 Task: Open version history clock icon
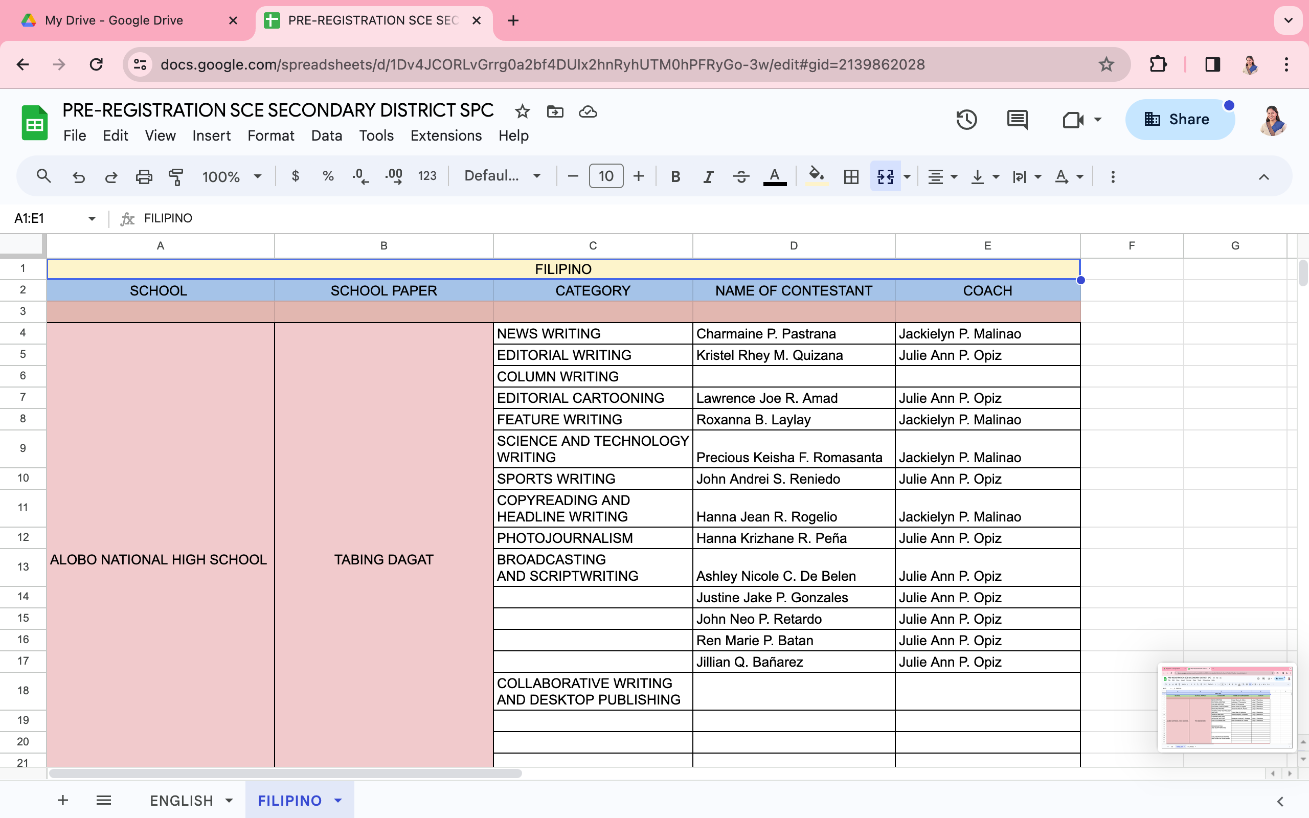(966, 120)
